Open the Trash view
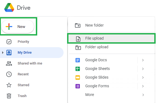 [x=22, y=96]
